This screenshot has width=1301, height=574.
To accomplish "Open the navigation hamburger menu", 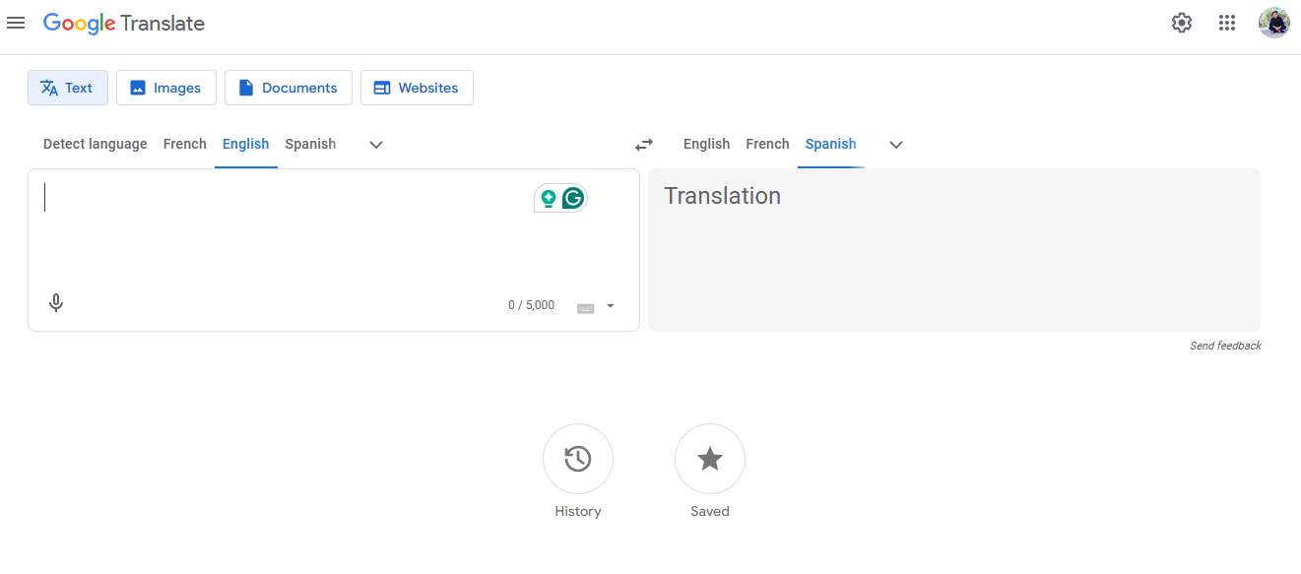I will tap(16, 23).
